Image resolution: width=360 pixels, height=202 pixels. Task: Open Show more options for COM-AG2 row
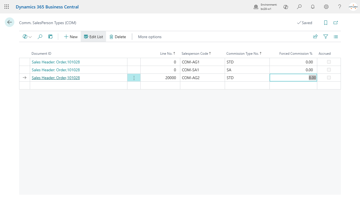tap(134, 78)
